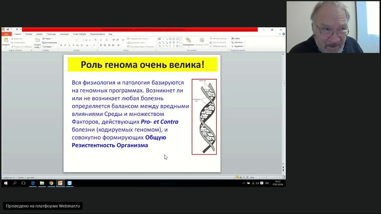Viewport: 381px width, 214px height.
Task: Click the PowerPoint Help question mark icon
Action: [x=283, y=34]
